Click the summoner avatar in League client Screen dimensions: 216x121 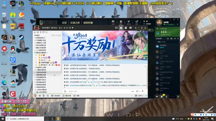pyautogui.click(x=159, y=22)
